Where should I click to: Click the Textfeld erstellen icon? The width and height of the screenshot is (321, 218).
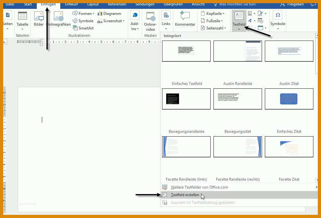(x=165, y=195)
